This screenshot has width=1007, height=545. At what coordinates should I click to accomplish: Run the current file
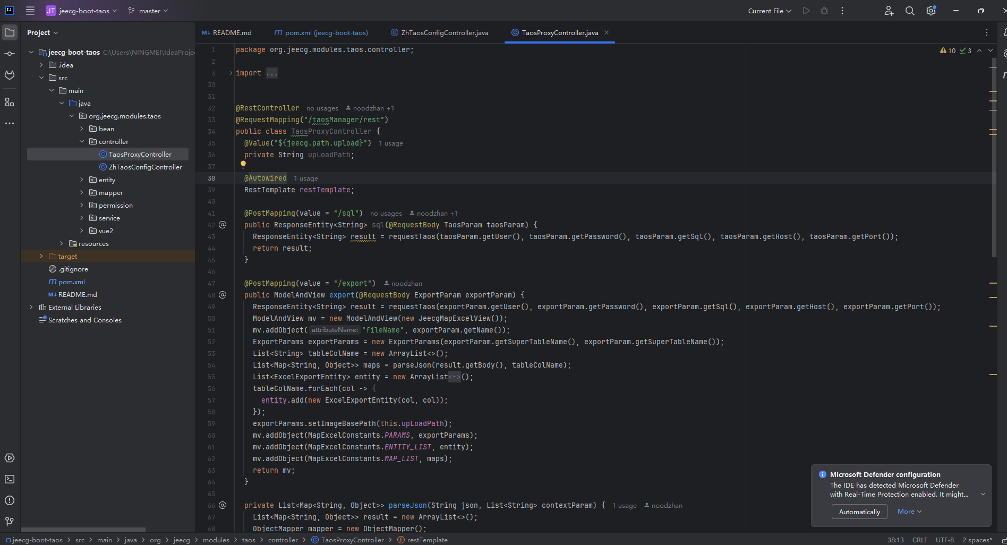pos(806,11)
